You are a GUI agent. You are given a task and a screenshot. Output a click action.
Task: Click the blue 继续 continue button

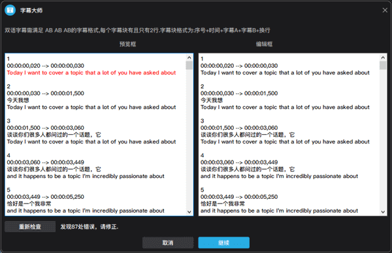(223, 243)
